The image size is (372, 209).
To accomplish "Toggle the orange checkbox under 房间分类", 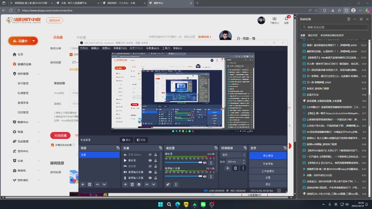I will [x=71, y=54].
